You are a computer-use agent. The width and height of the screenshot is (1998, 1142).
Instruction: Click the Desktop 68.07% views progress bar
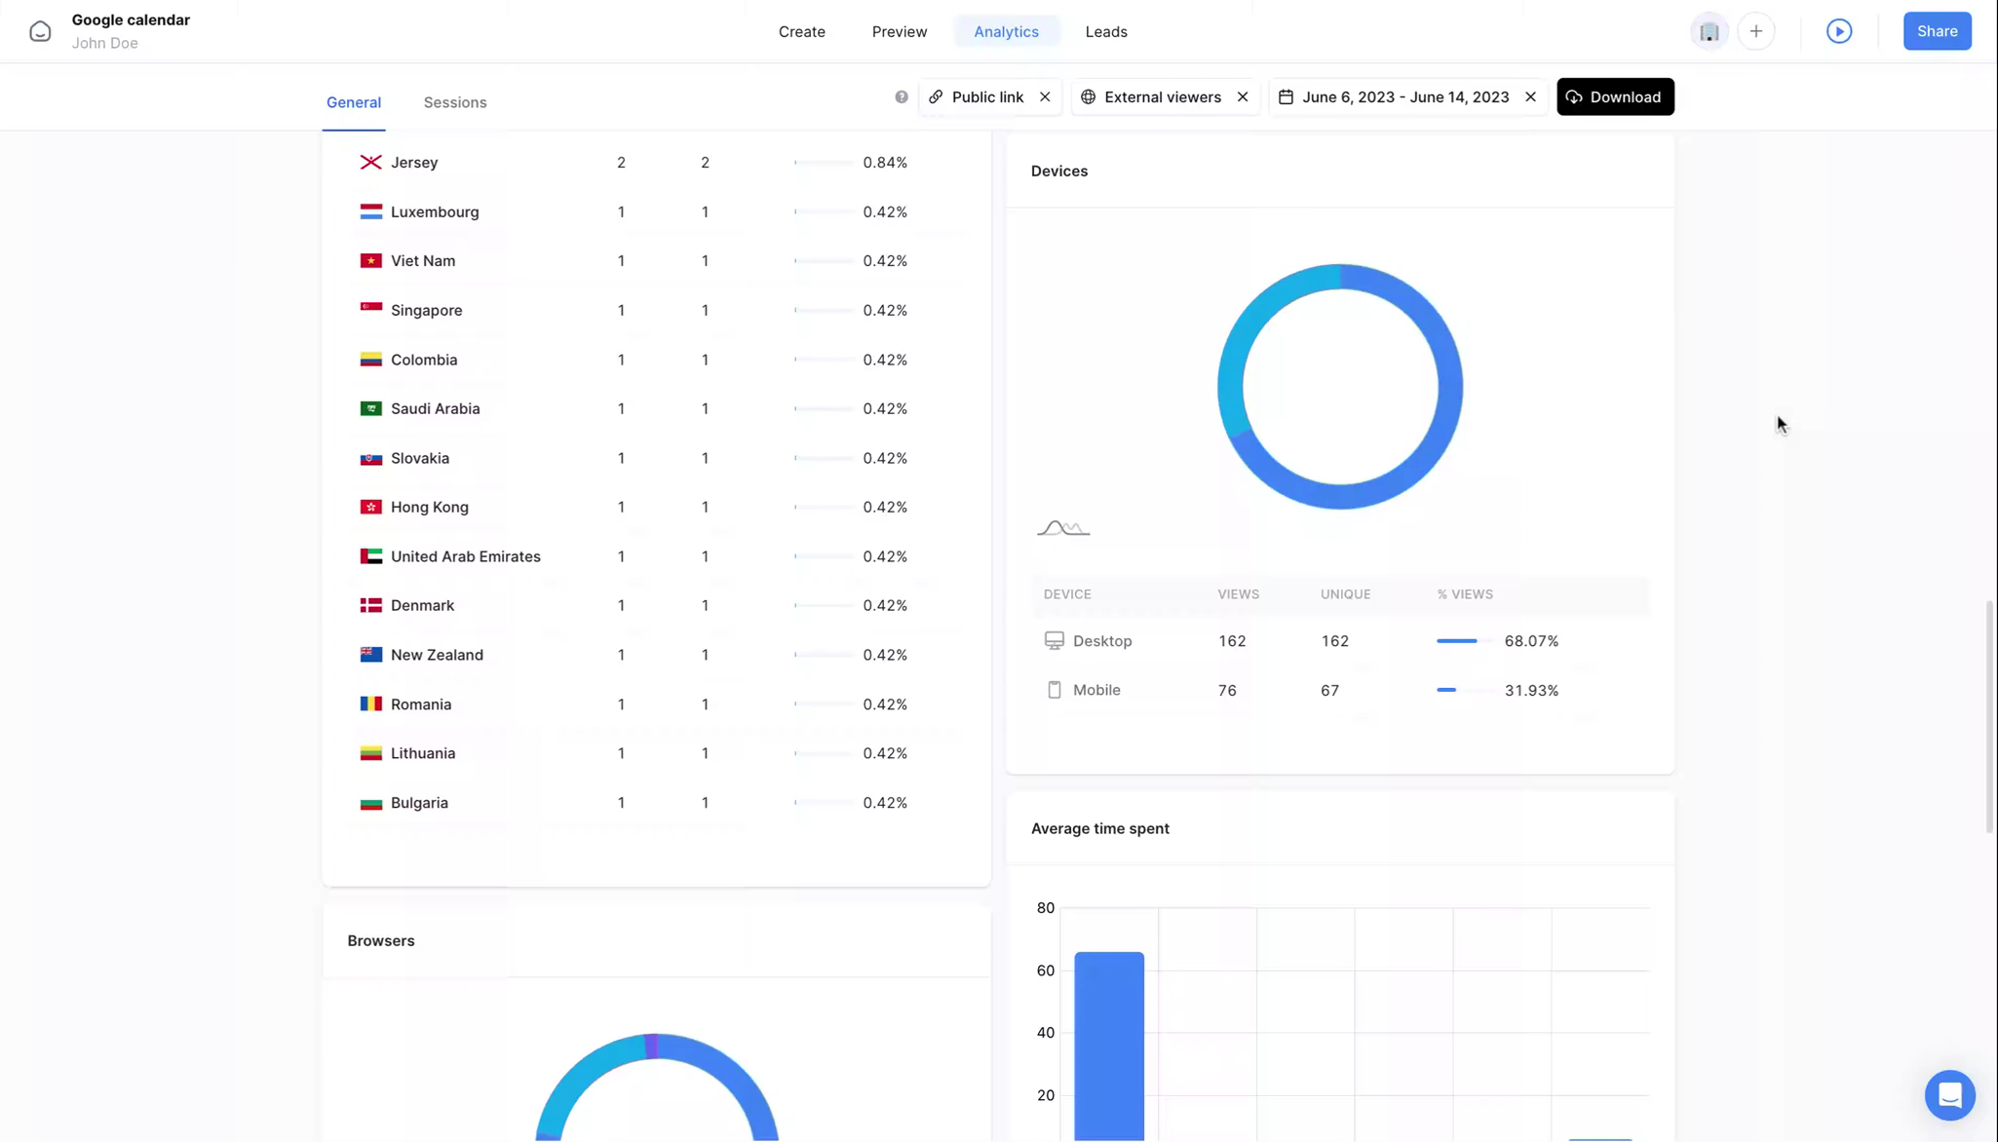1463,640
